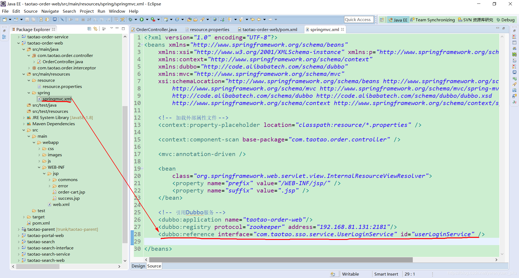Click the Forward navigation arrow
519x278 pixels.
pyautogui.click(x=270, y=19)
